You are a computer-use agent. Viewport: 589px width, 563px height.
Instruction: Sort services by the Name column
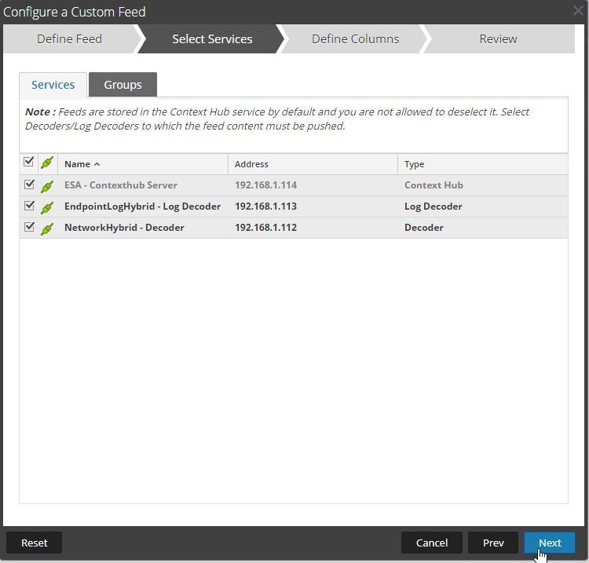click(77, 164)
